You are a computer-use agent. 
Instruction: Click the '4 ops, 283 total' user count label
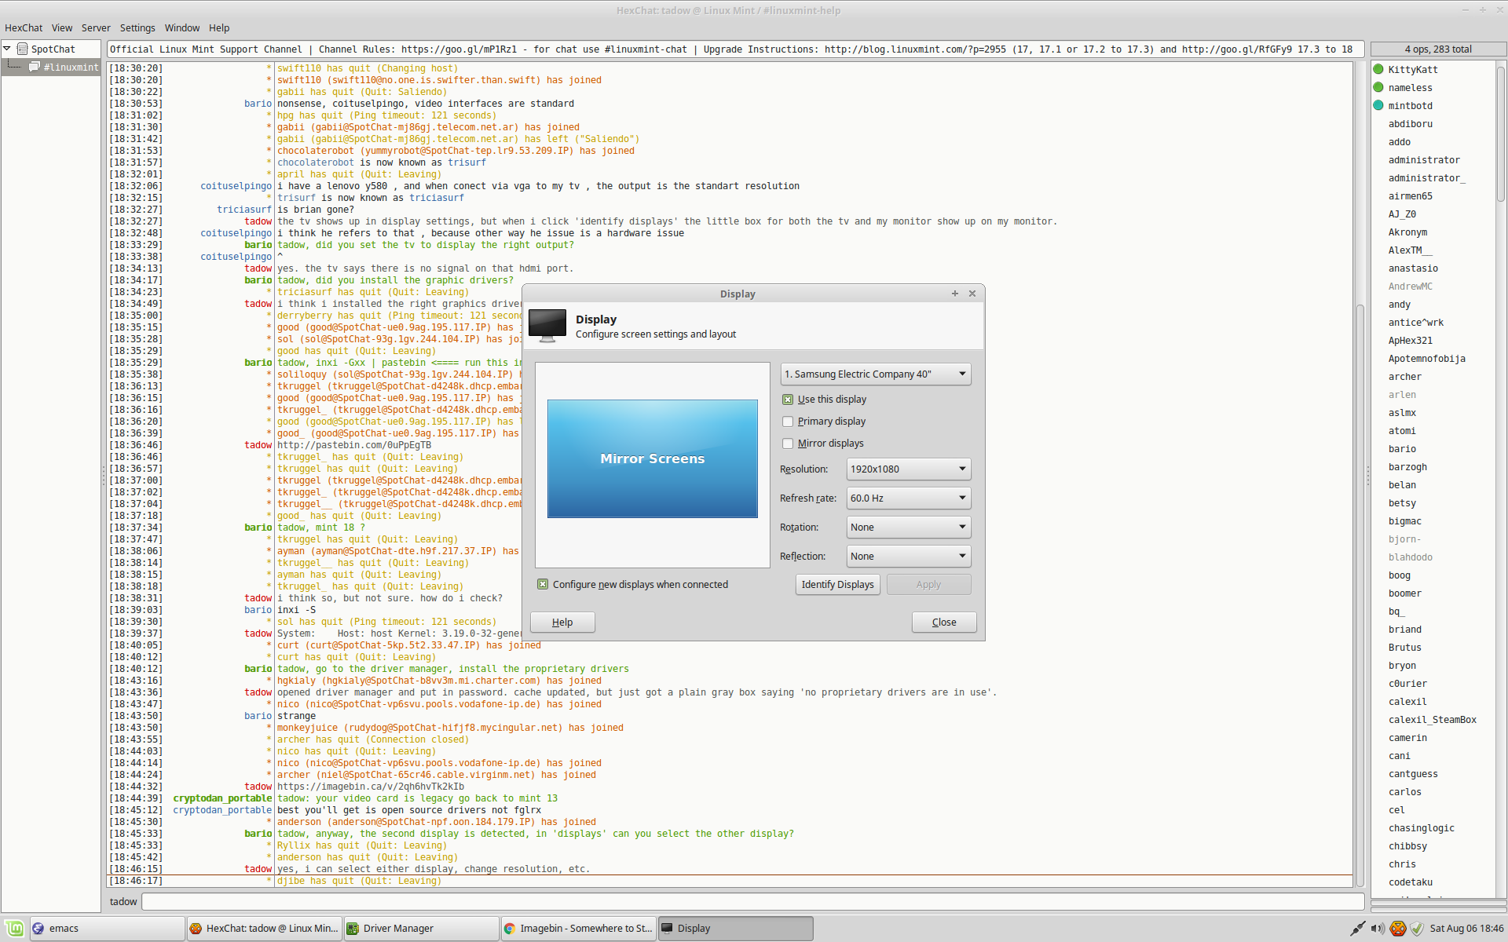click(x=1437, y=49)
